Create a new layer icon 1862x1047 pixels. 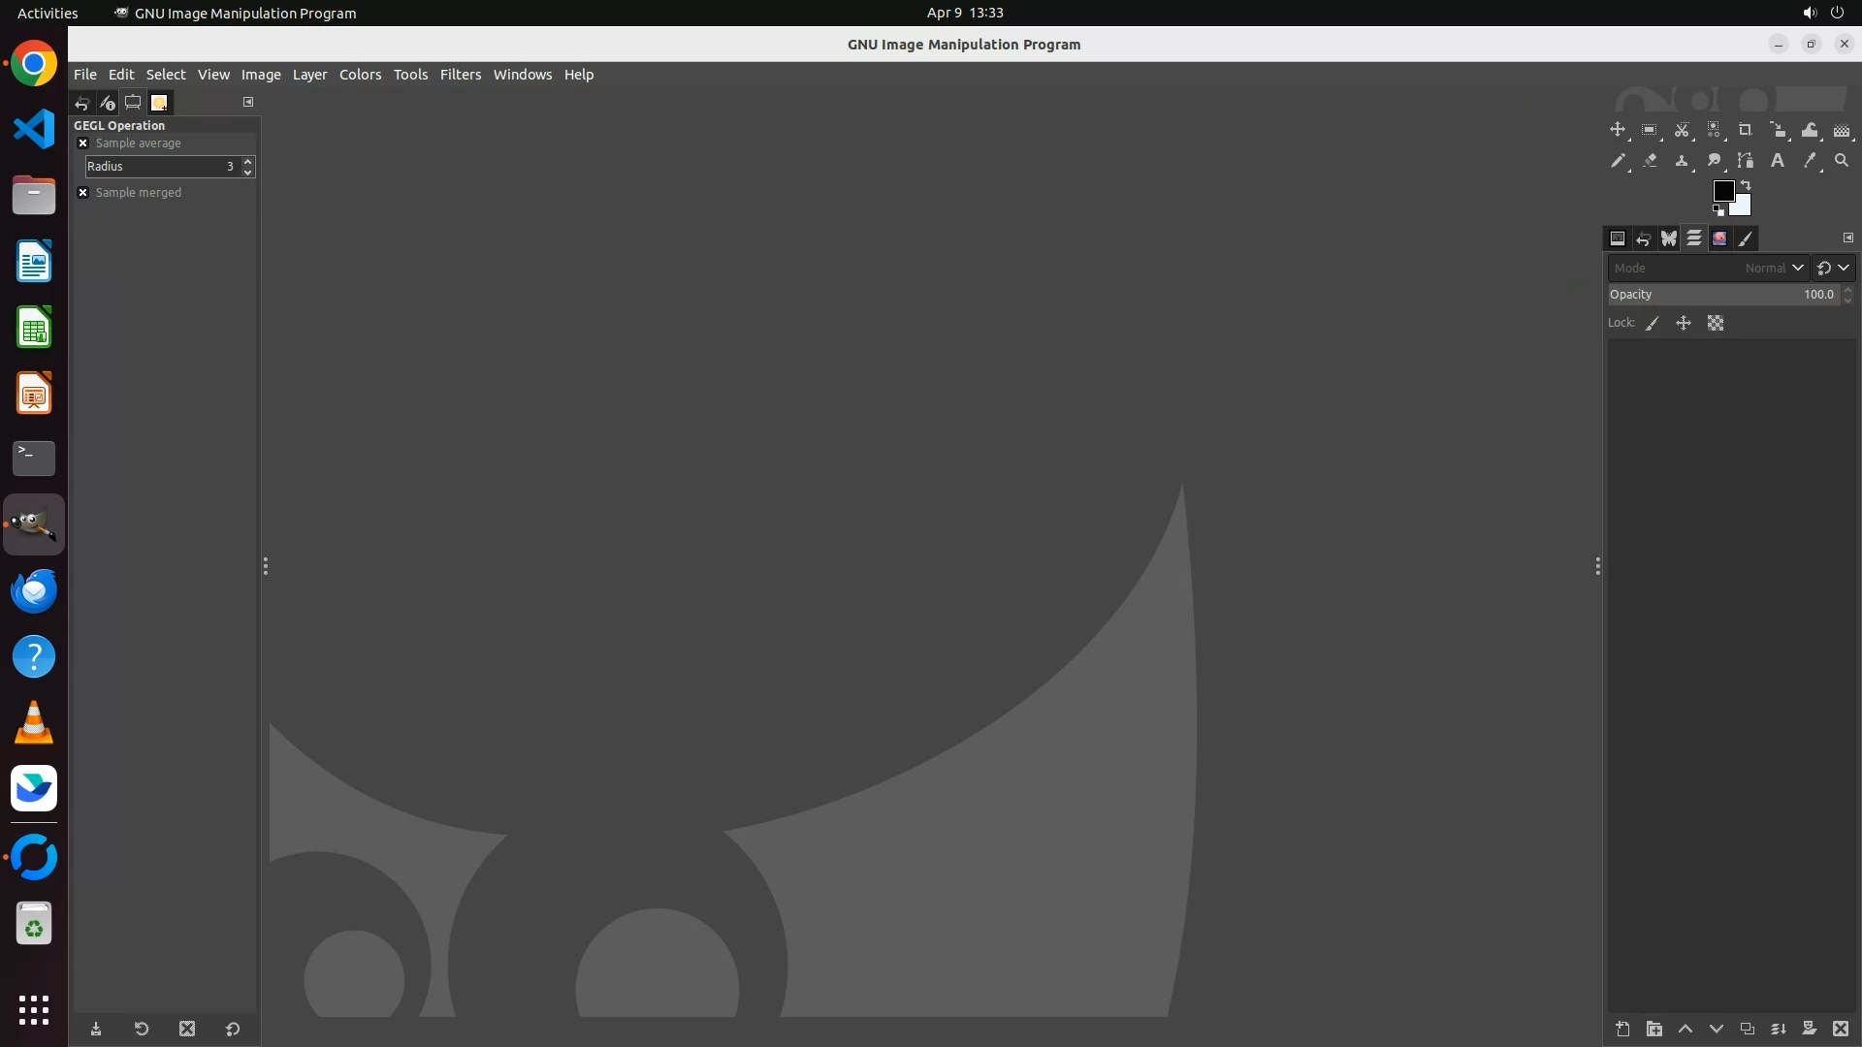click(1622, 1030)
